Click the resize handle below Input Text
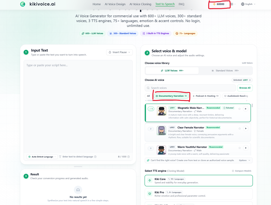The height and width of the screenshot is (205, 271). tap(78, 167)
